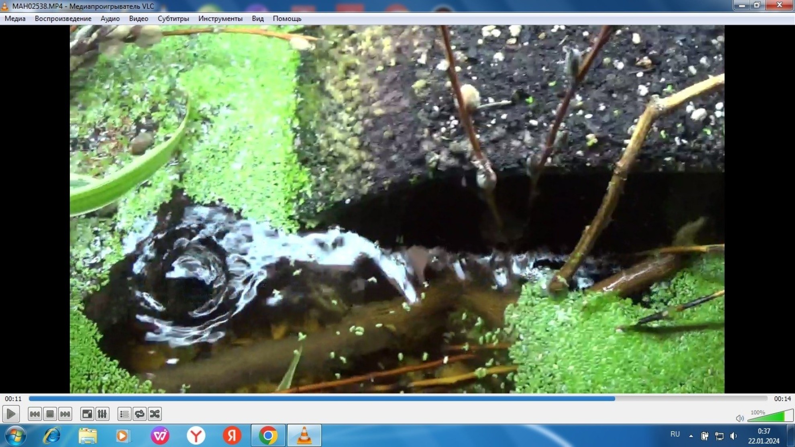
Task: Stop playback with the Stop button
Action: click(x=50, y=414)
